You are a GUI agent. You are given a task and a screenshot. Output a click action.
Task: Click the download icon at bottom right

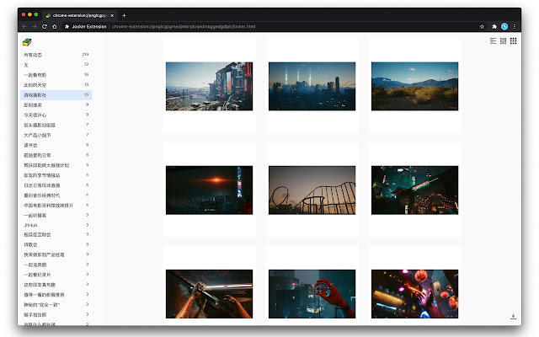(x=513, y=317)
